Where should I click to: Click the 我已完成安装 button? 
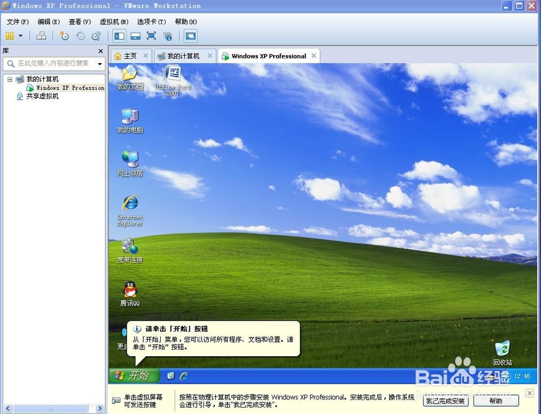coord(445,400)
